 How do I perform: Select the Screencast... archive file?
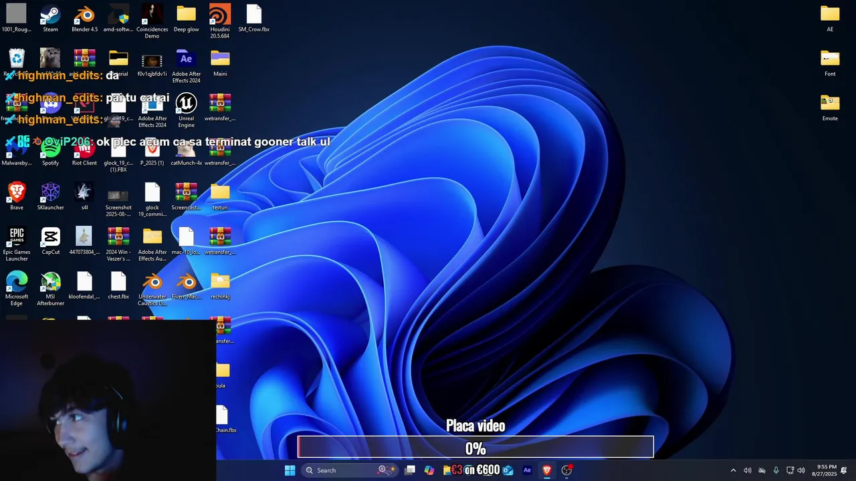coord(186,197)
